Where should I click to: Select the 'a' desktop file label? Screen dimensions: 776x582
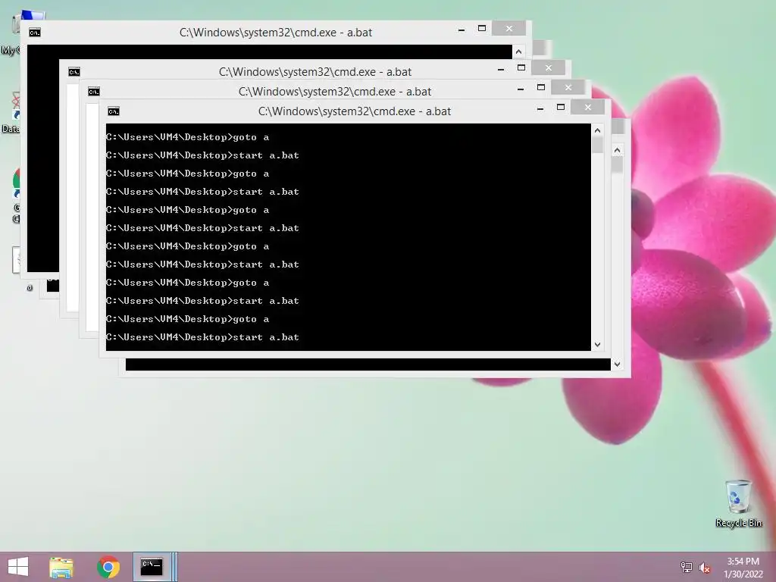(x=30, y=287)
